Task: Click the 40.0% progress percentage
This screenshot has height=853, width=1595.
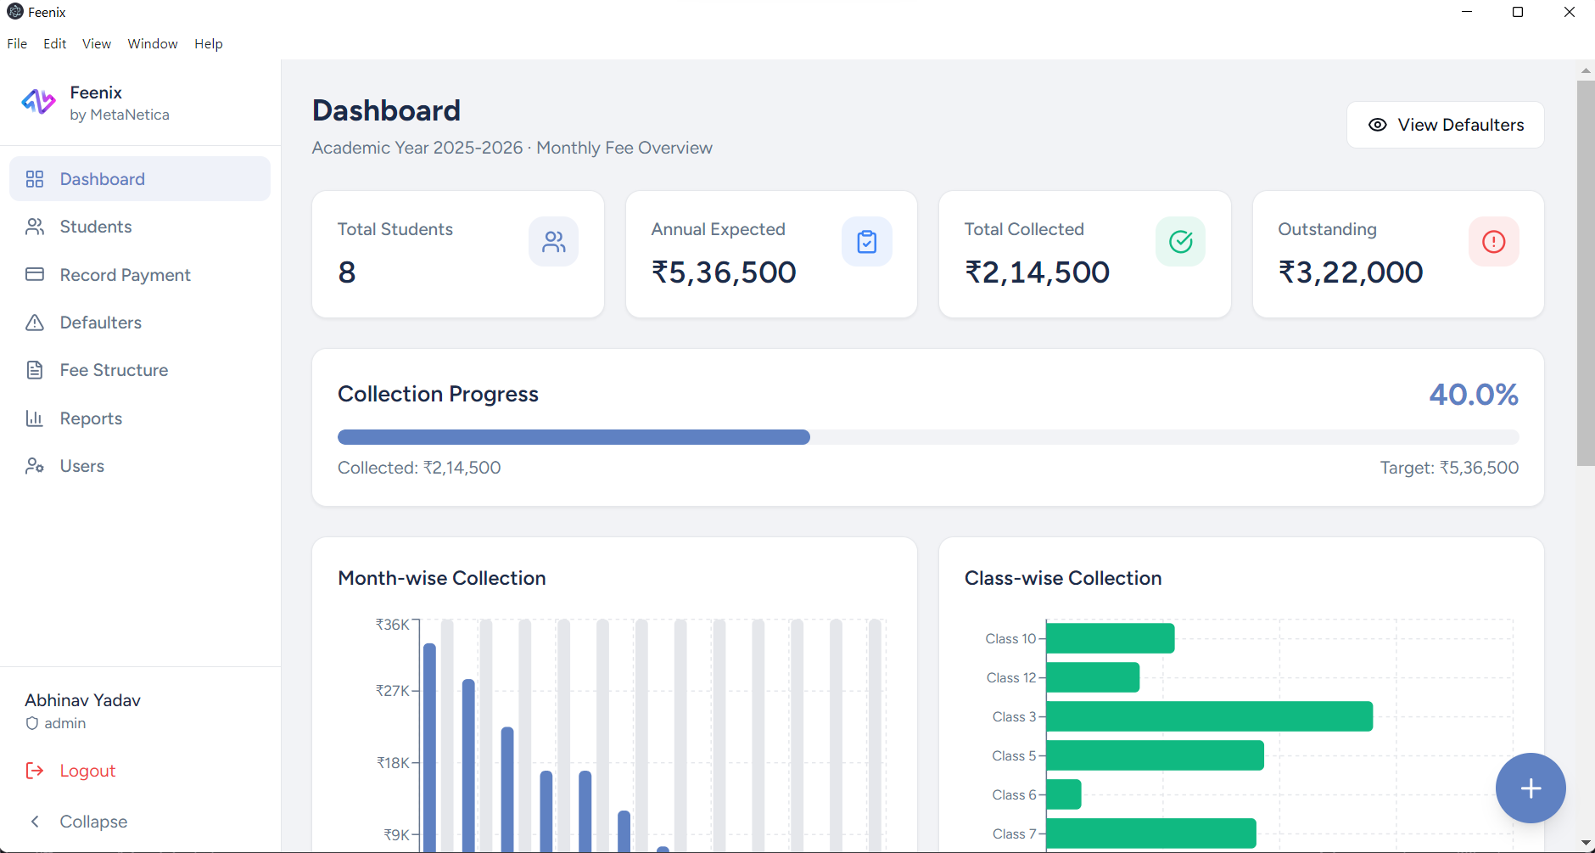Action: [x=1474, y=395]
